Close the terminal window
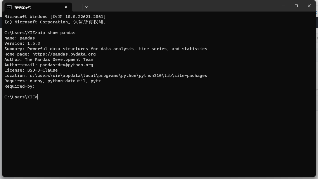The width and height of the screenshot is (318, 179). [309, 6]
